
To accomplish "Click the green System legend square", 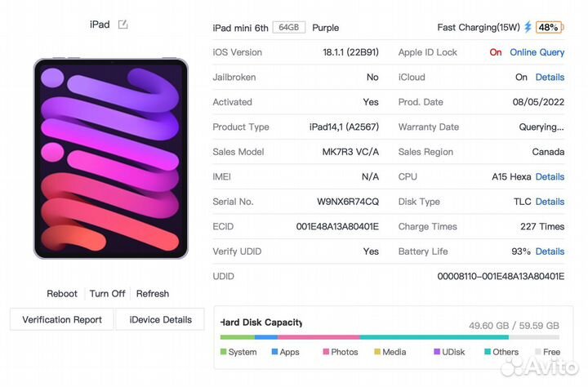I will pyautogui.click(x=224, y=352).
